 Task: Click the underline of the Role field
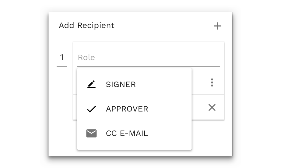[x=148, y=66]
